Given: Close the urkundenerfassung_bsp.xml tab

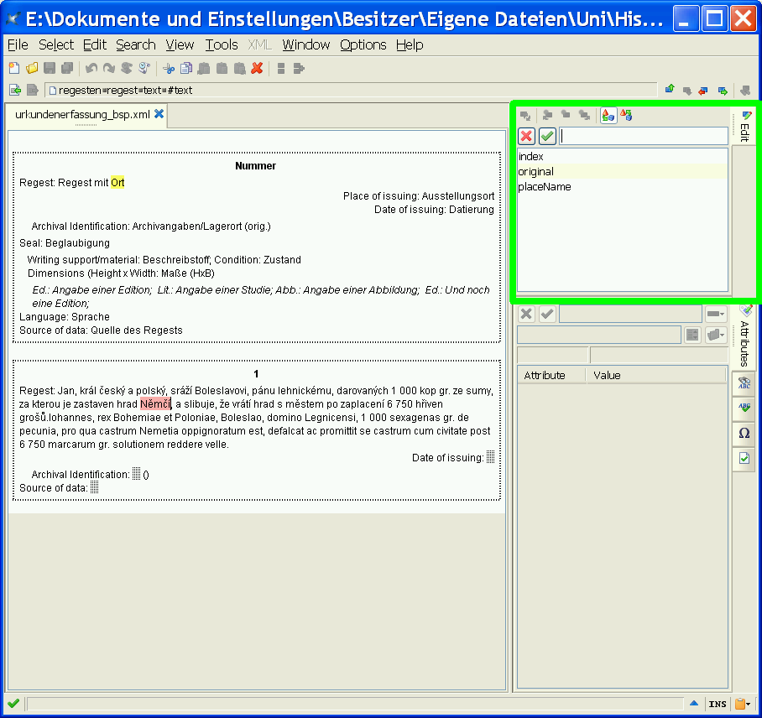Looking at the screenshot, I should pos(159,114).
